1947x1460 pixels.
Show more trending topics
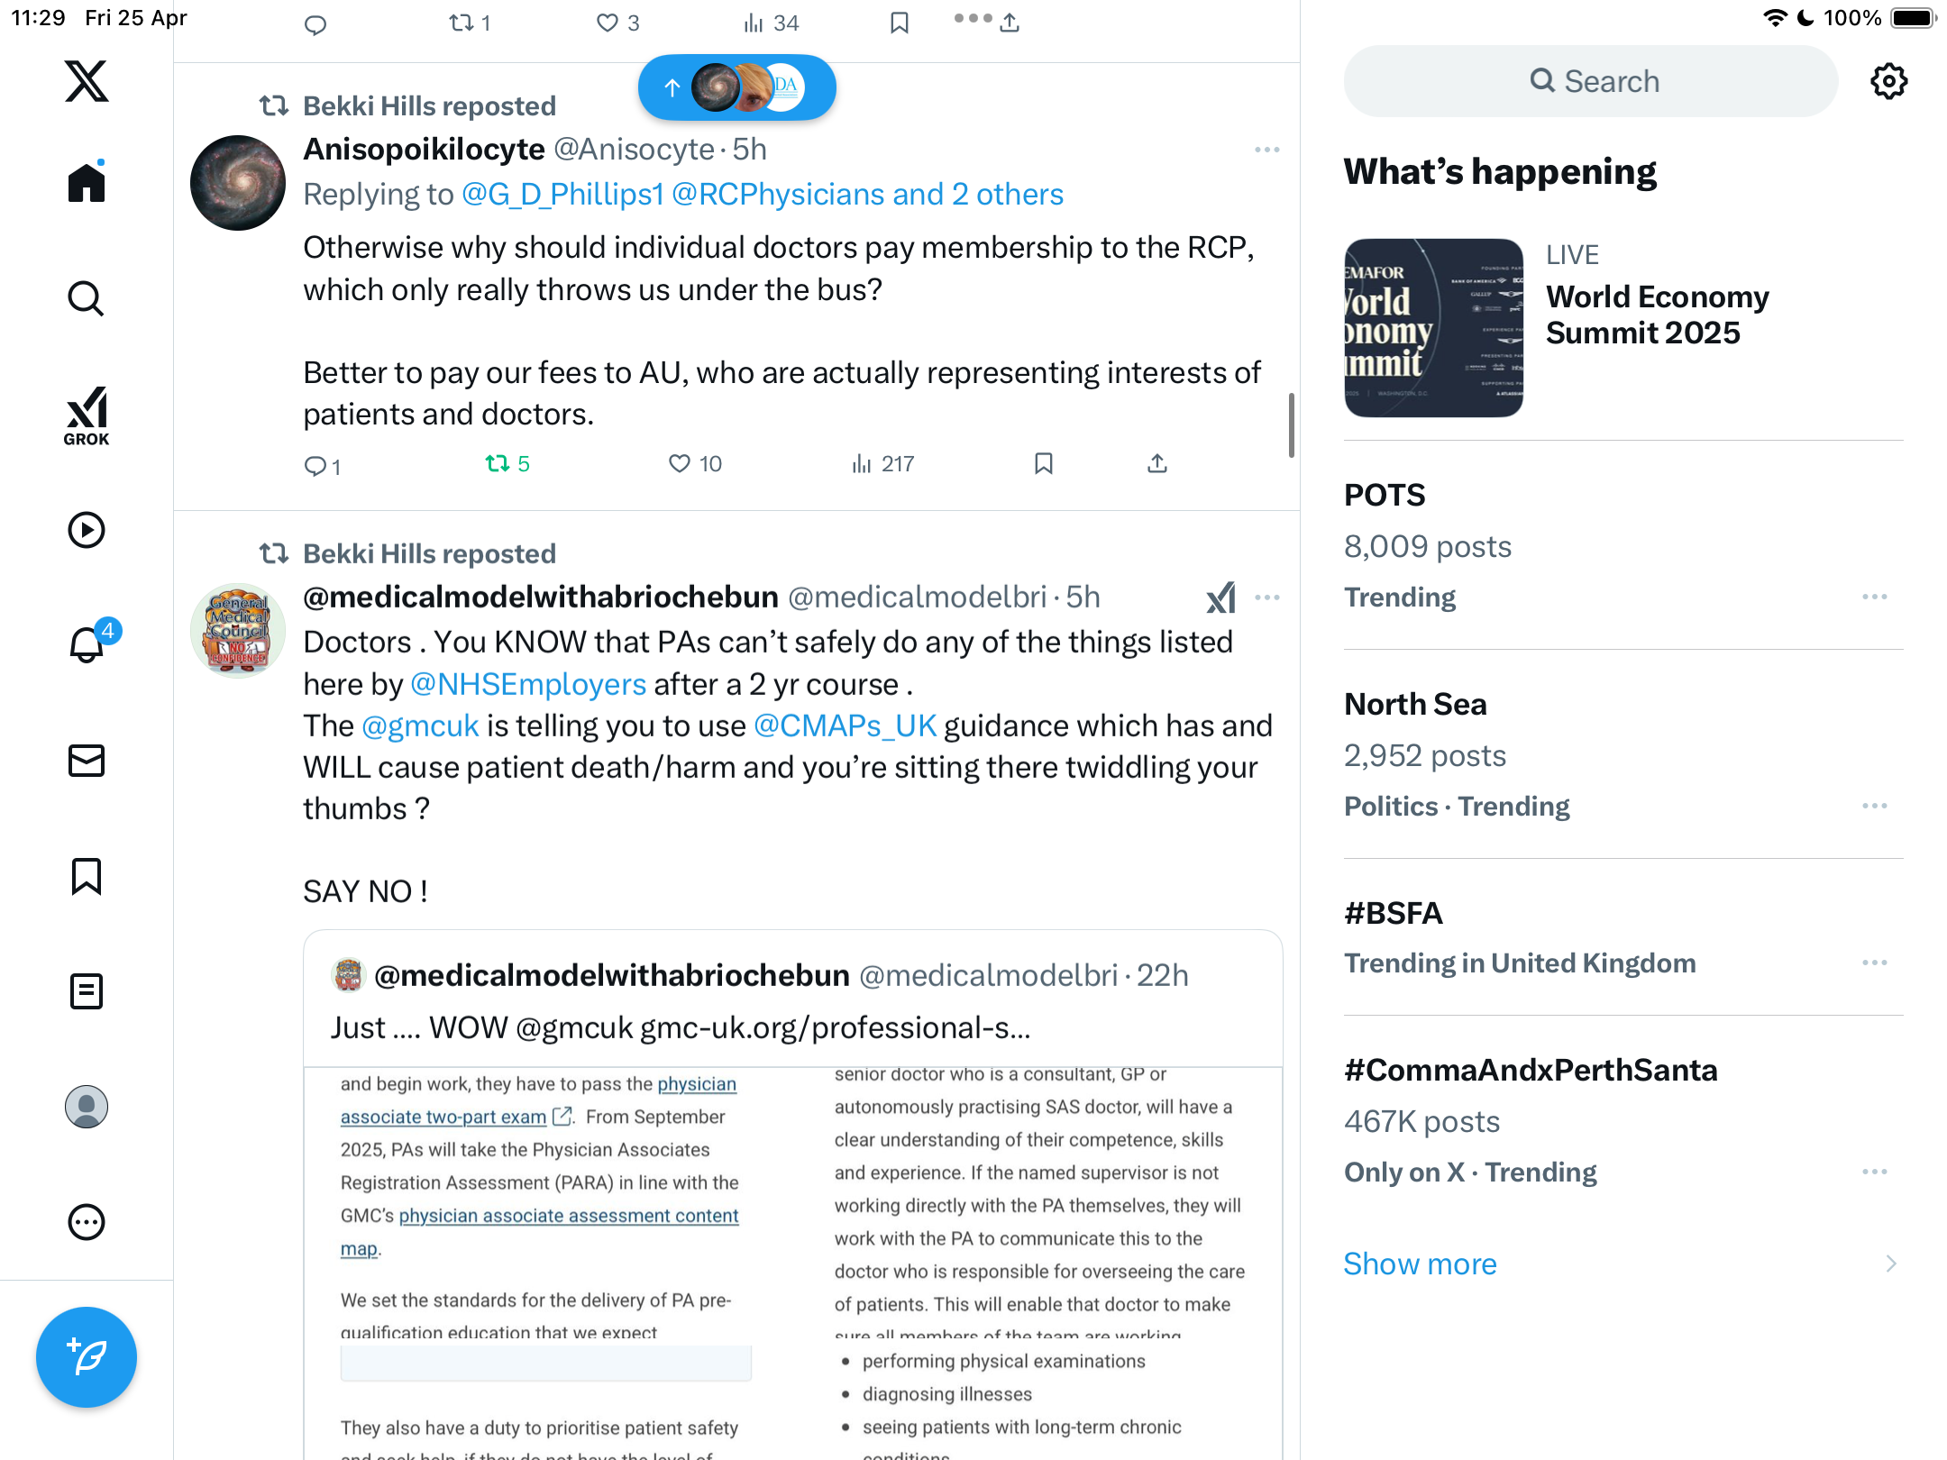[1420, 1264]
